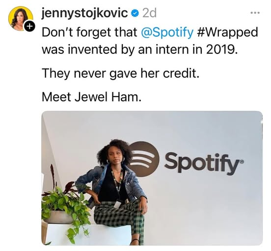Tap the plus follow badge on avatar
271x251 pixels.
click(x=29, y=26)
